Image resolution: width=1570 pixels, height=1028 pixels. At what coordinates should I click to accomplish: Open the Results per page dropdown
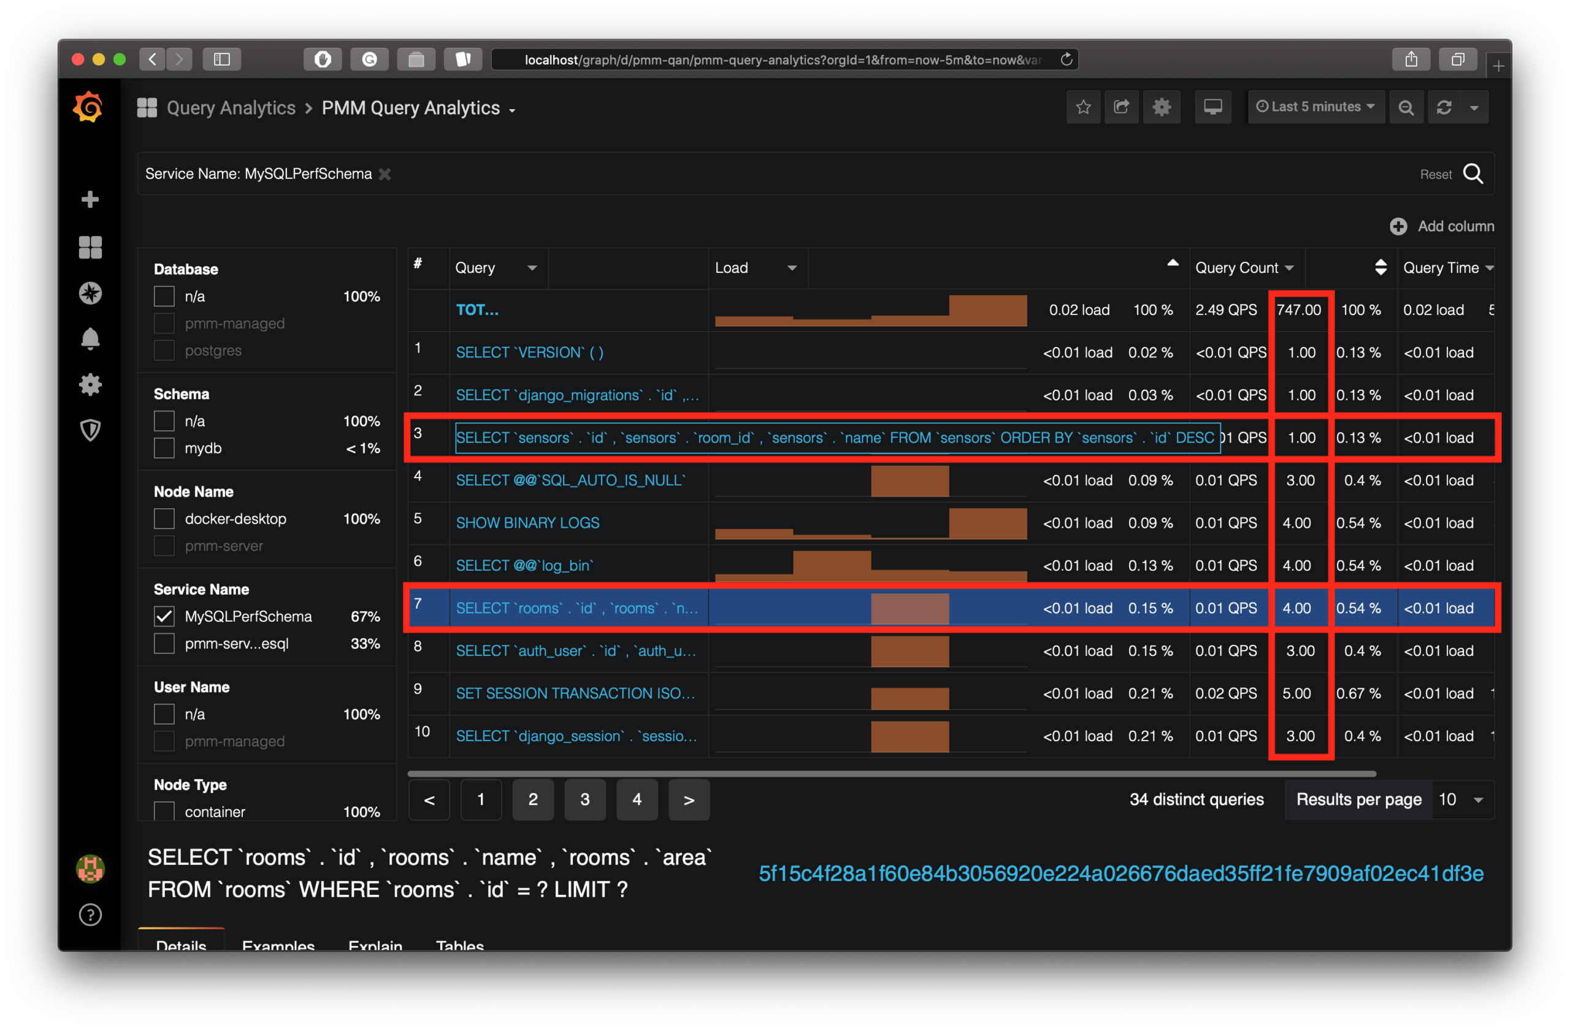click(x=1462, y=799)
